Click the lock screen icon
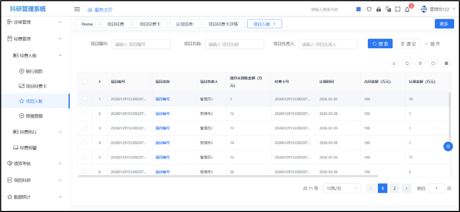Image resolution: width=460 pixels, height=212 pixels. click(x=378, y=9)
